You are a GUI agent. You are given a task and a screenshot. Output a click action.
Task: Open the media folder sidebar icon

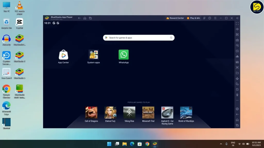(237, 73)
